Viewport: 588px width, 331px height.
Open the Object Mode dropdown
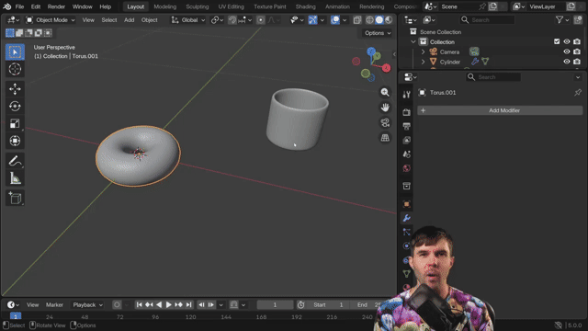coord(51,20)
